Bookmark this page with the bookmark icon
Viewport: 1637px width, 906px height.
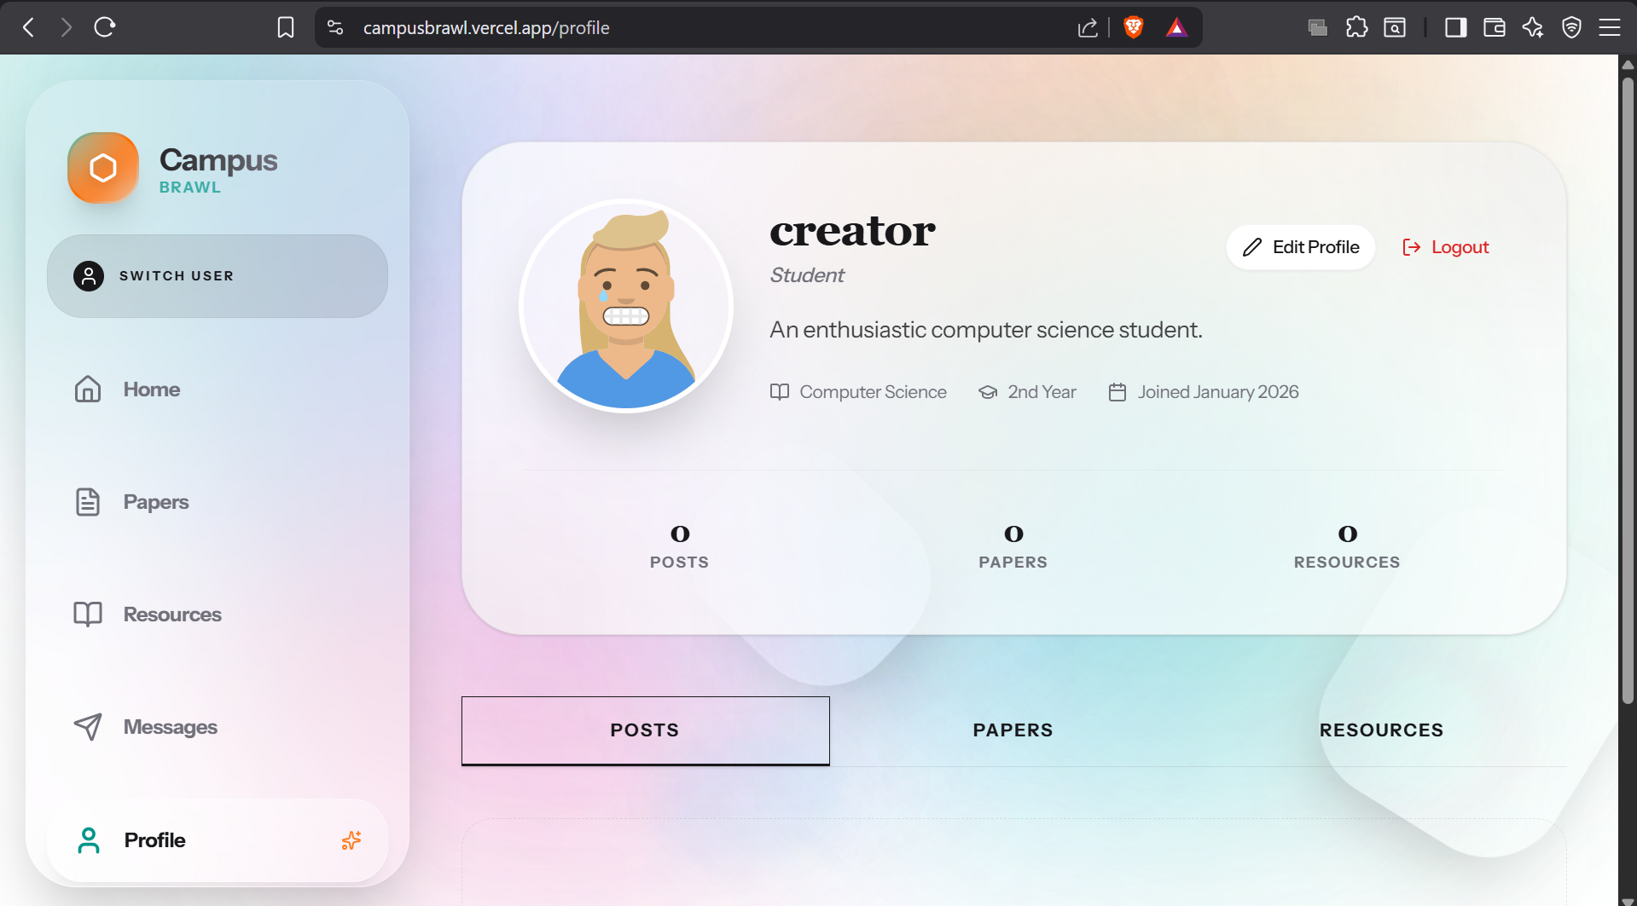coord(286,27)
